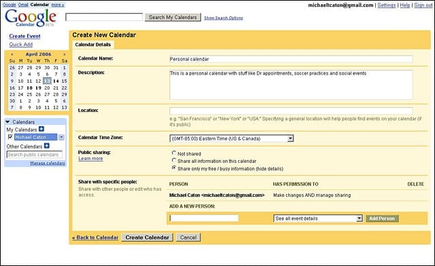Open the Create Event link

click(24, 36)
